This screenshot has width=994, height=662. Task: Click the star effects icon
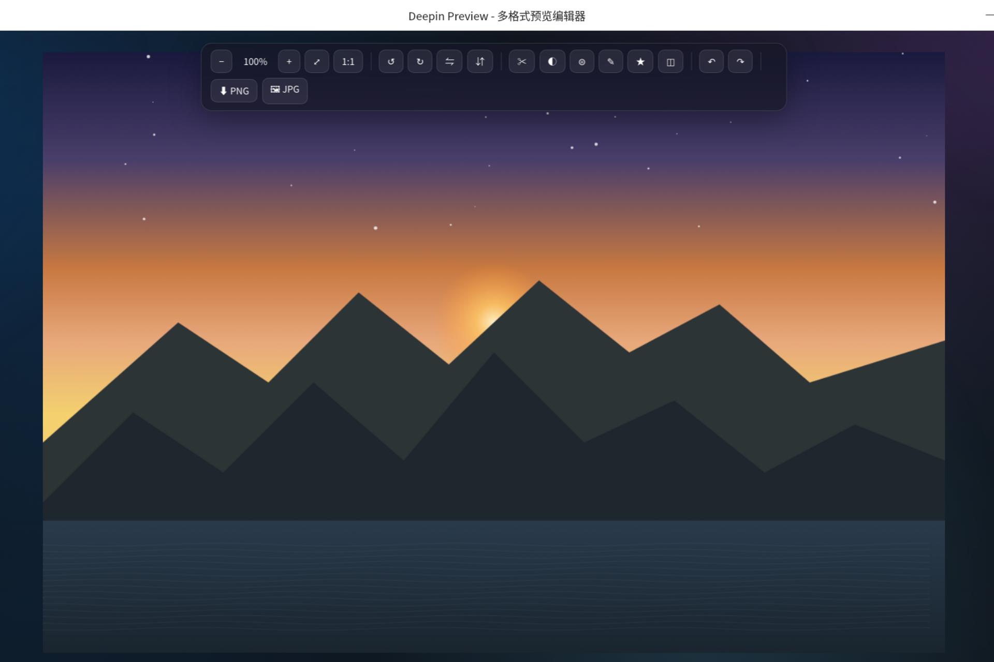pyautogui.click(x=640, y=62)
